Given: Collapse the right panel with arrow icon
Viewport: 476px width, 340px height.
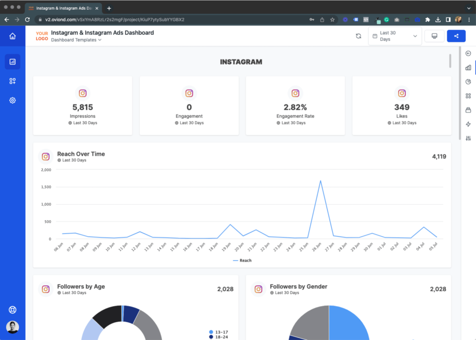Looking at the screenshot, I should (469, 53).
